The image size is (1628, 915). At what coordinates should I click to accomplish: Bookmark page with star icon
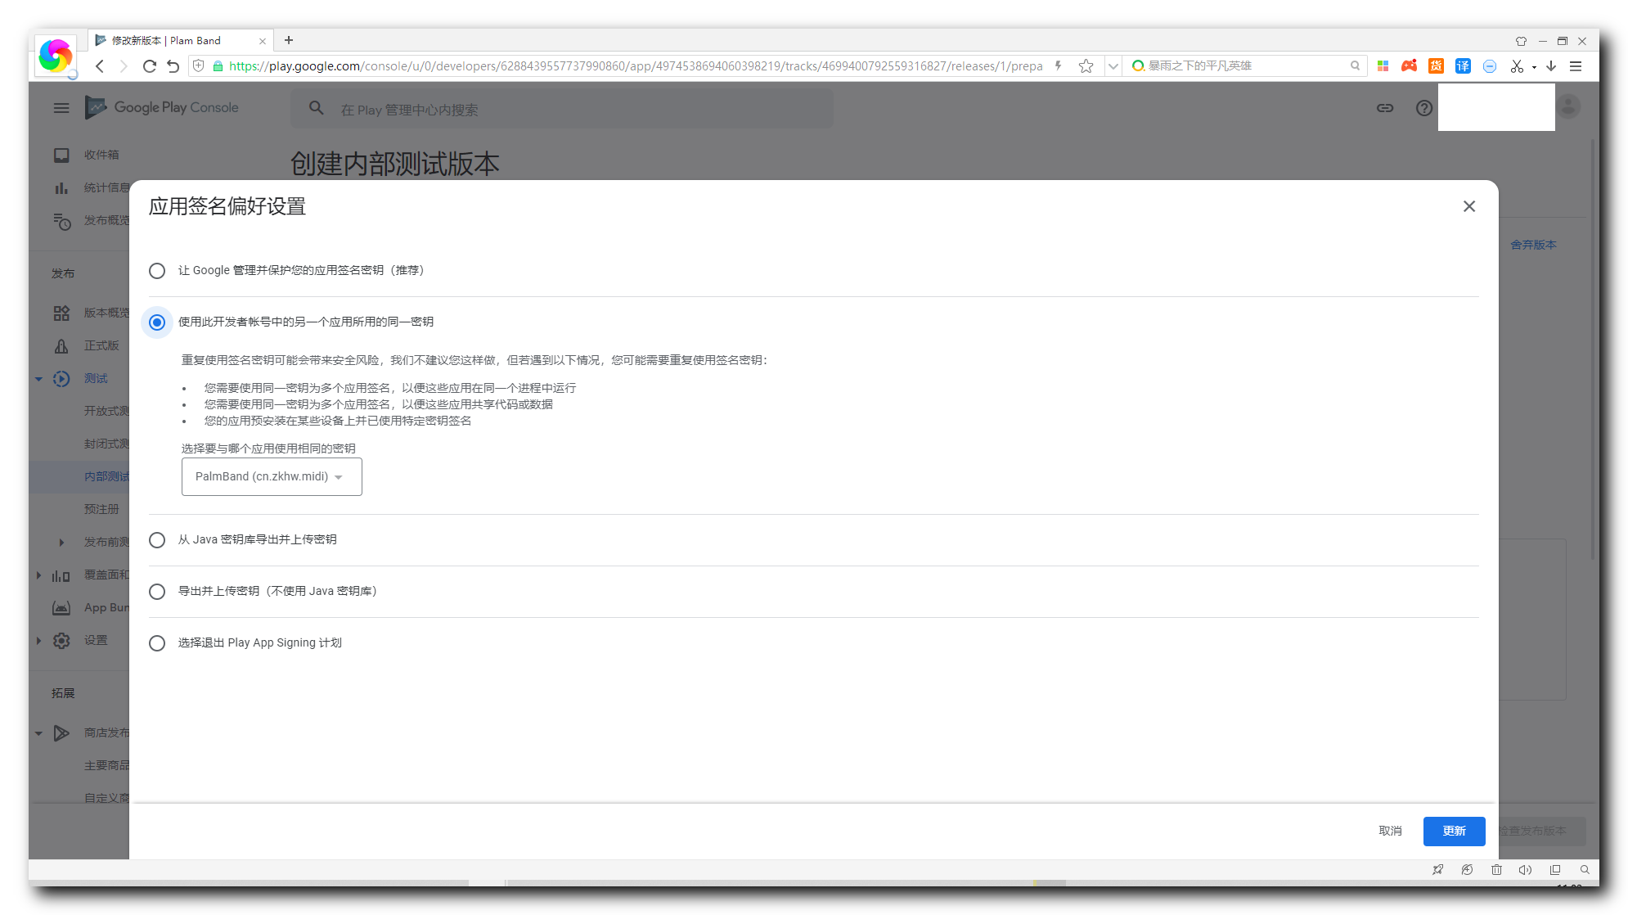[1086, 66]
